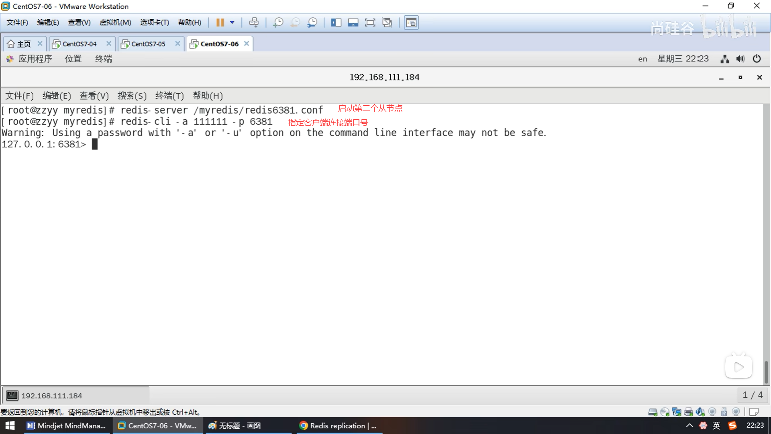Open the terminal 搜索(S) menu
Image resolution: width=771 pixels, height=434 pixels.
pyautogui.click(x=132, y=96)
